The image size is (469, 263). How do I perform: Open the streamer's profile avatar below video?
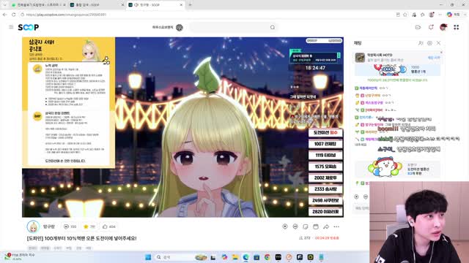(x=33, y=226)
